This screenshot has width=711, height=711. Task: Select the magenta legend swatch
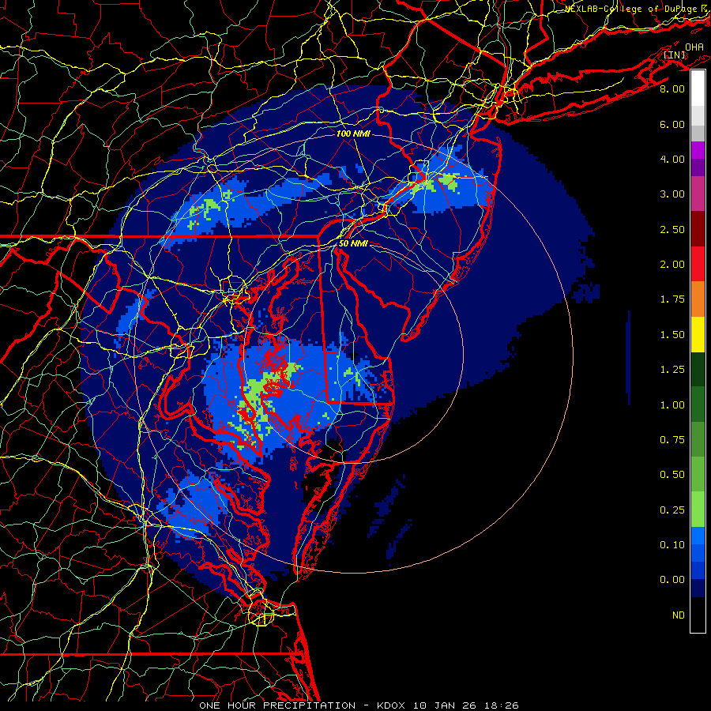pyautogui.click(x=698, y=150)
